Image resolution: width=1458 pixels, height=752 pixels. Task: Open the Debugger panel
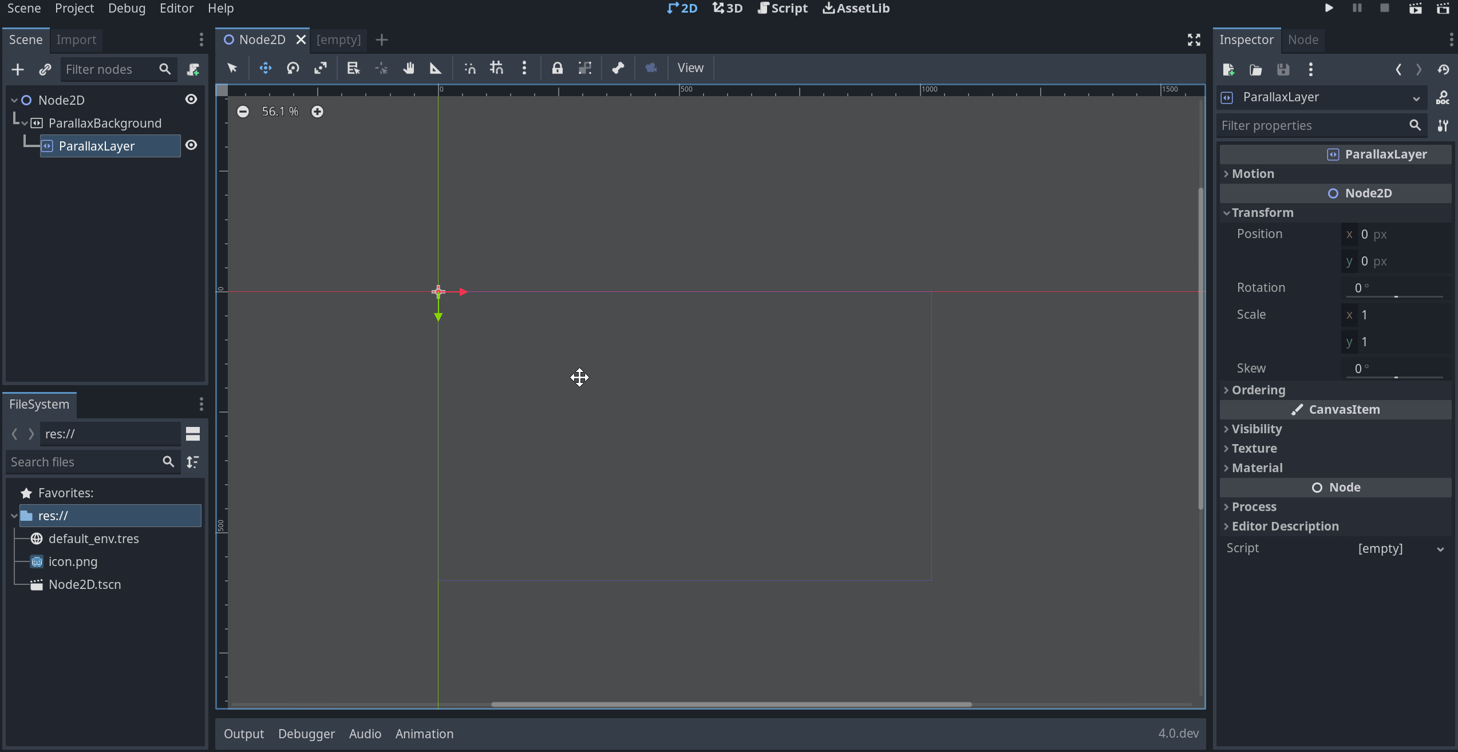click(306, 734)
